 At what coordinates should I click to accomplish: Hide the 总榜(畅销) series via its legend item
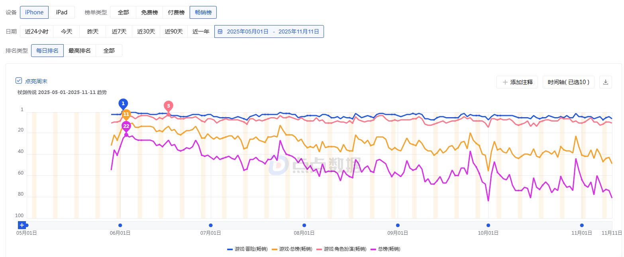pyautogui.click(x=385, y=249)
